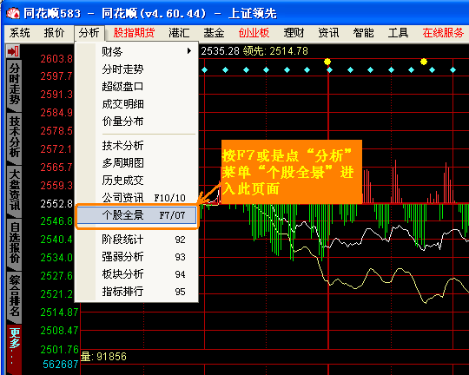This screenshot has height=375, width=469.
Task: Click the 领先: 2514.78 index readout
Action: [275, 51]
